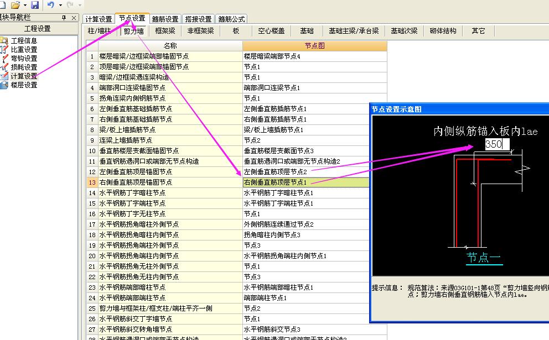
Task: Select row 顶层暗梁/边框梁端部锚固节点
Action: (170, 67)
